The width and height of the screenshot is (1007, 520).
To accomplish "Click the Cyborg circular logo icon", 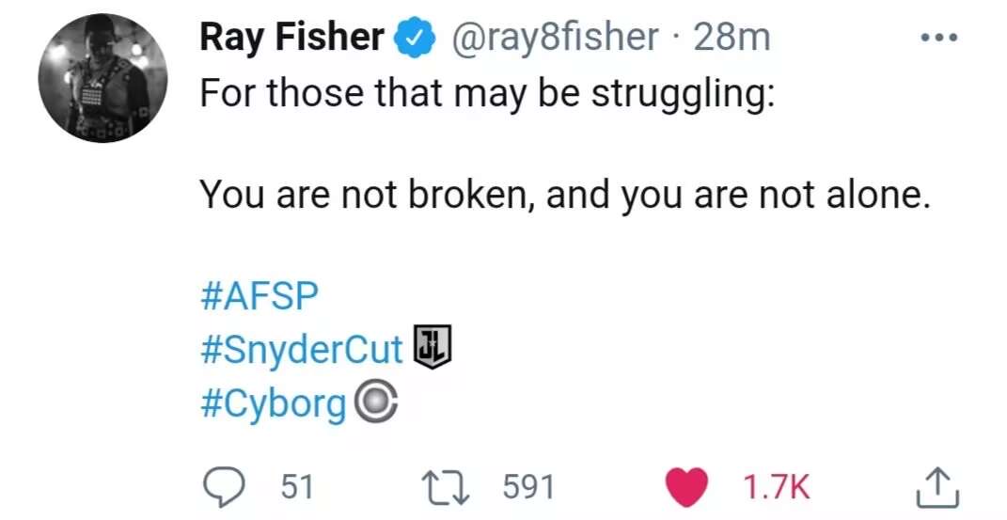I will (x=376, y=404).
